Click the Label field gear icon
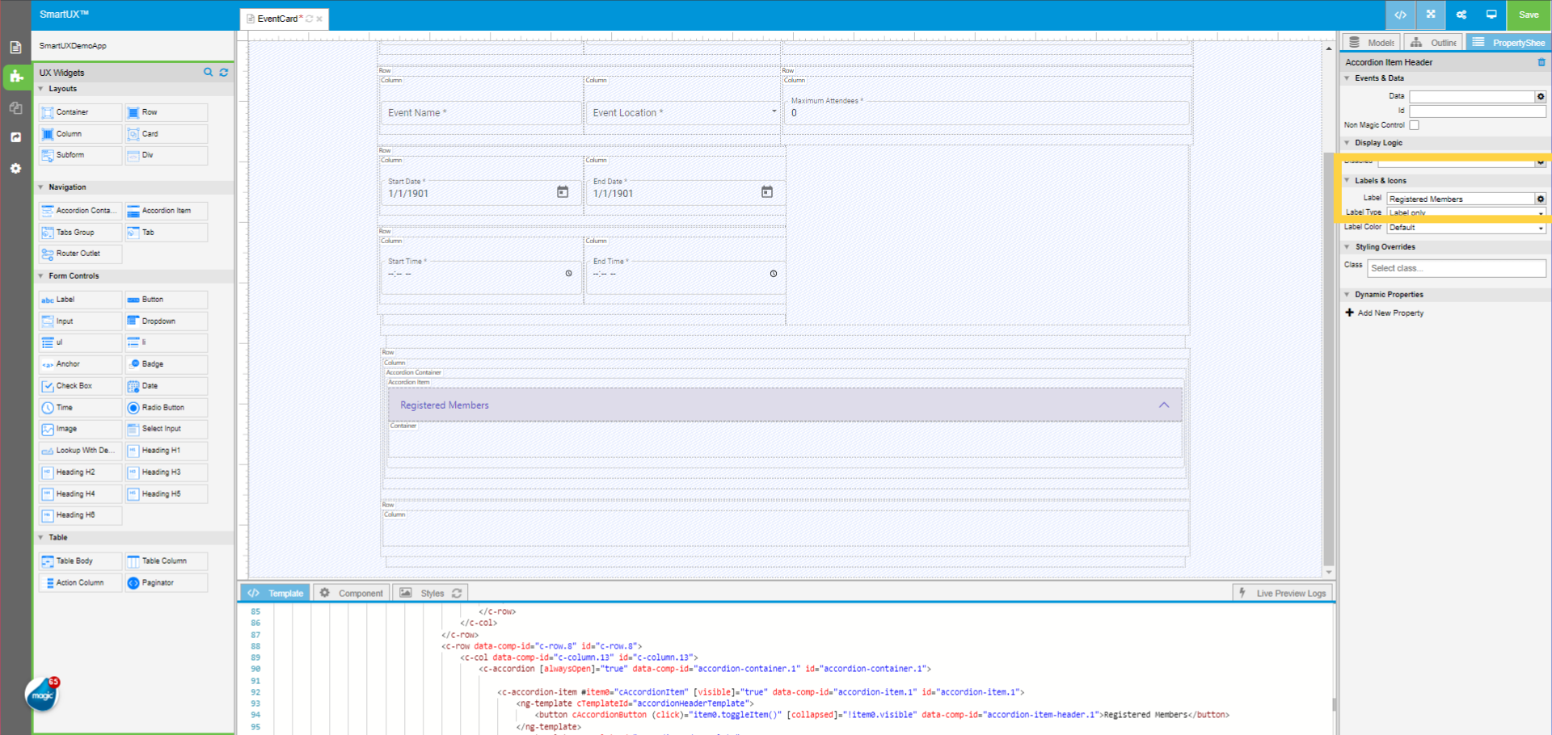This screenshot has width=1552, height=735. pos(1541,199)
